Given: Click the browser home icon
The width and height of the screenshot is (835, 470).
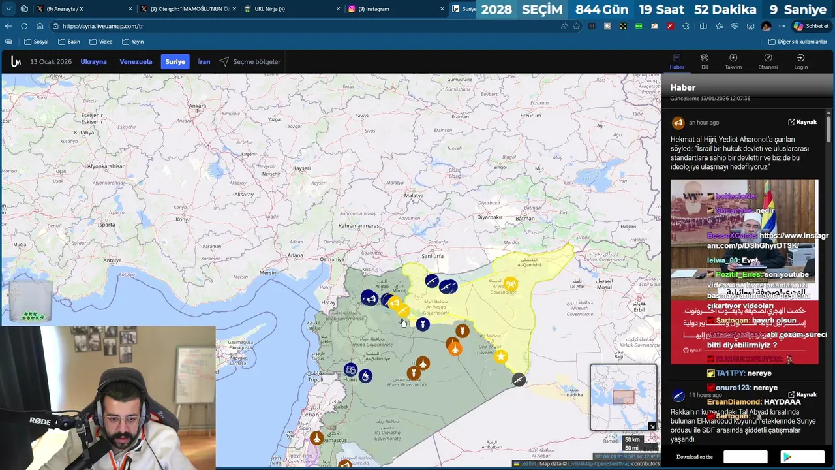Looking at the screenshot, I should (40, 26).
